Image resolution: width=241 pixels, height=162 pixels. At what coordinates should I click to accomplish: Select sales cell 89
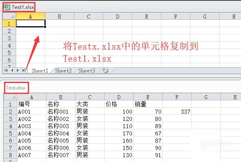tap(148, 126)
